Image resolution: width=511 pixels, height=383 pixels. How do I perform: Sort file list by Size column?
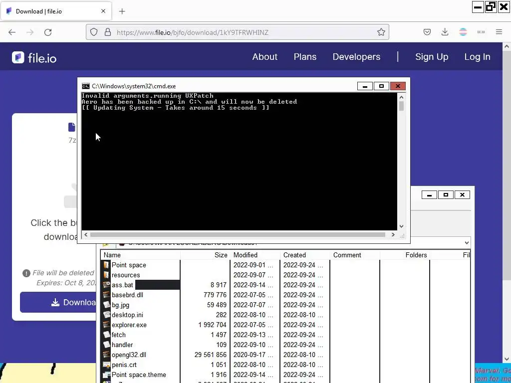pos(205,255)
